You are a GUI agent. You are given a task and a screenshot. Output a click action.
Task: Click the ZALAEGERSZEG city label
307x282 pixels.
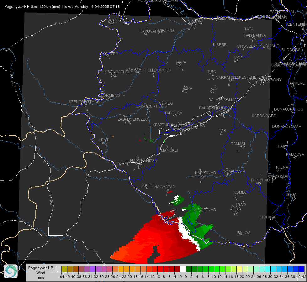pos(133,119)
